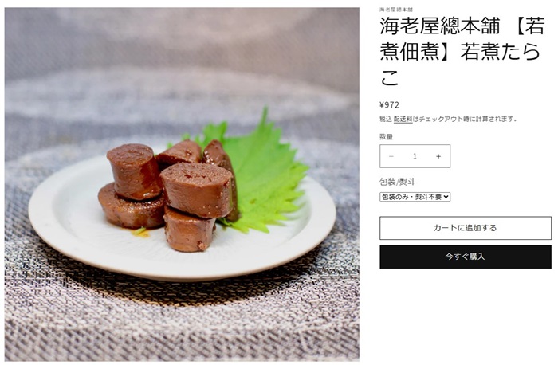Click the ¥972 price text

(389, 105)
